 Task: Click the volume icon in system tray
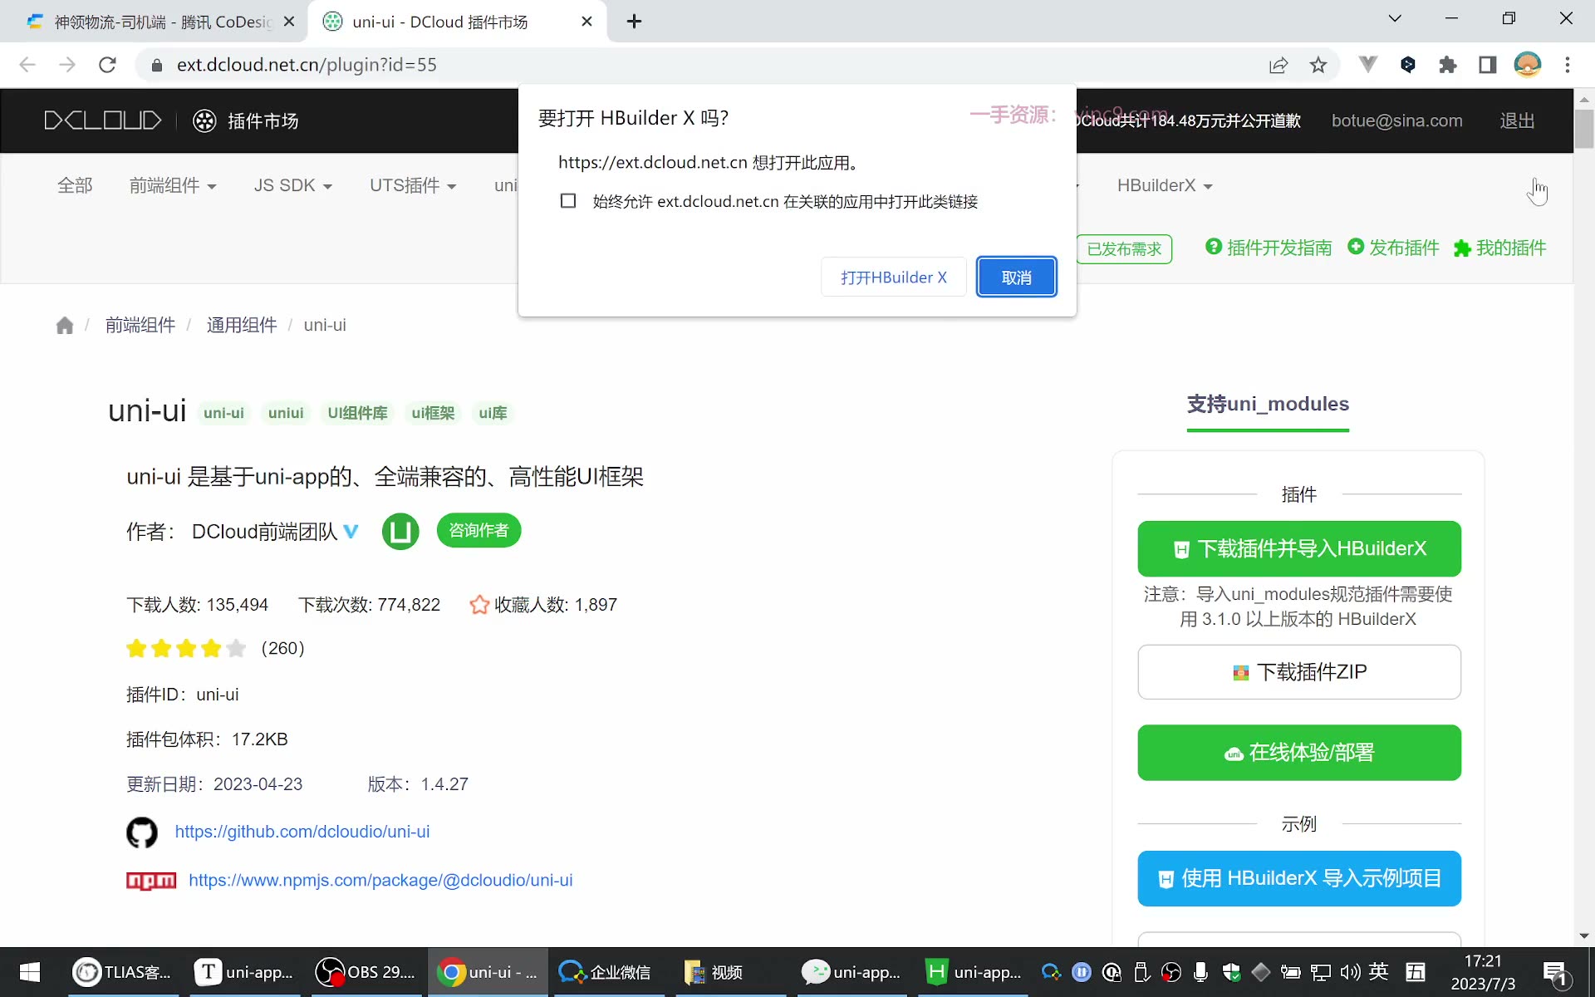1350,972
